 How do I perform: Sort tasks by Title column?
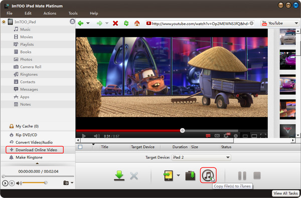tap(105, 147)
